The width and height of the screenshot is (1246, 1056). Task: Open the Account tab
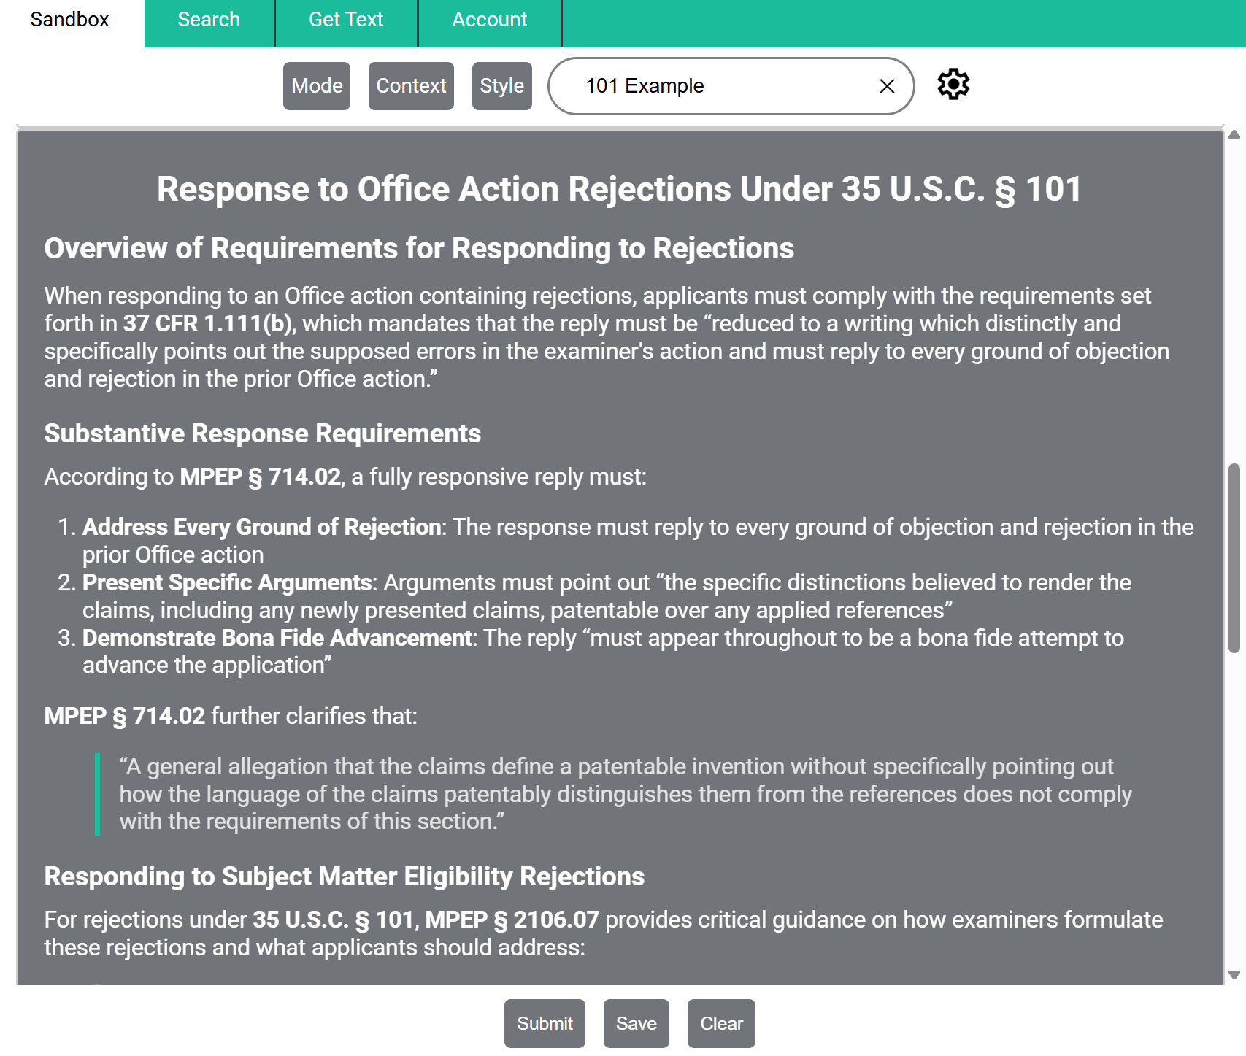[x=489, y=19]
